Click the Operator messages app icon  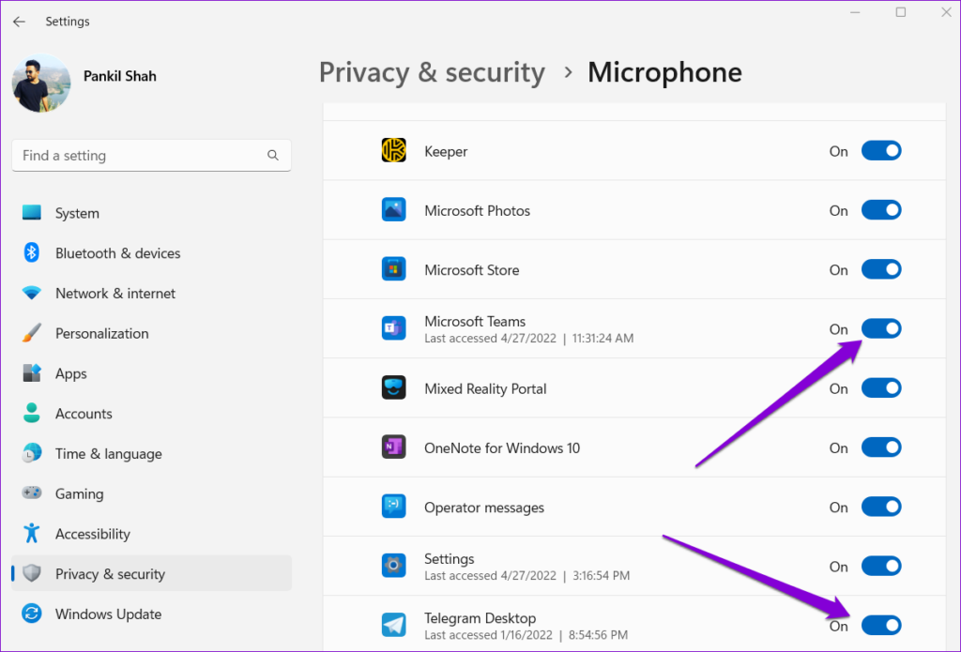393,507
